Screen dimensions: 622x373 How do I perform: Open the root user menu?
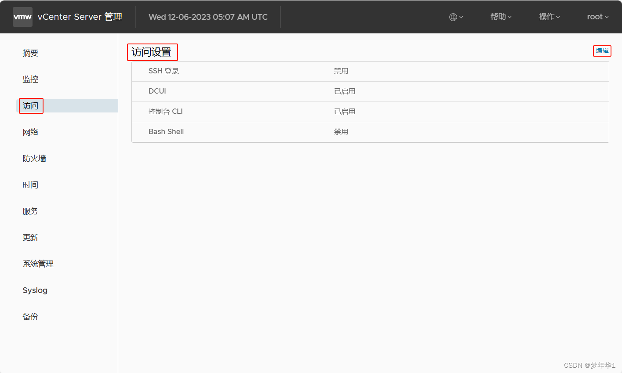point(598,17)
